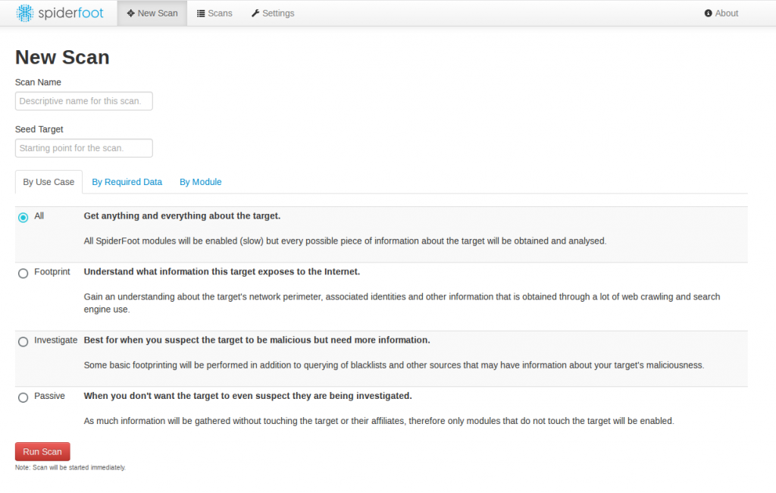Screen dimensions: 776x493
Task: Select the Footprint radio button
Action: pos(23,274)
